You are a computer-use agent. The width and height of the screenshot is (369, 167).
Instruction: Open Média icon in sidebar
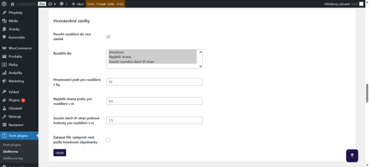point(4,21)
